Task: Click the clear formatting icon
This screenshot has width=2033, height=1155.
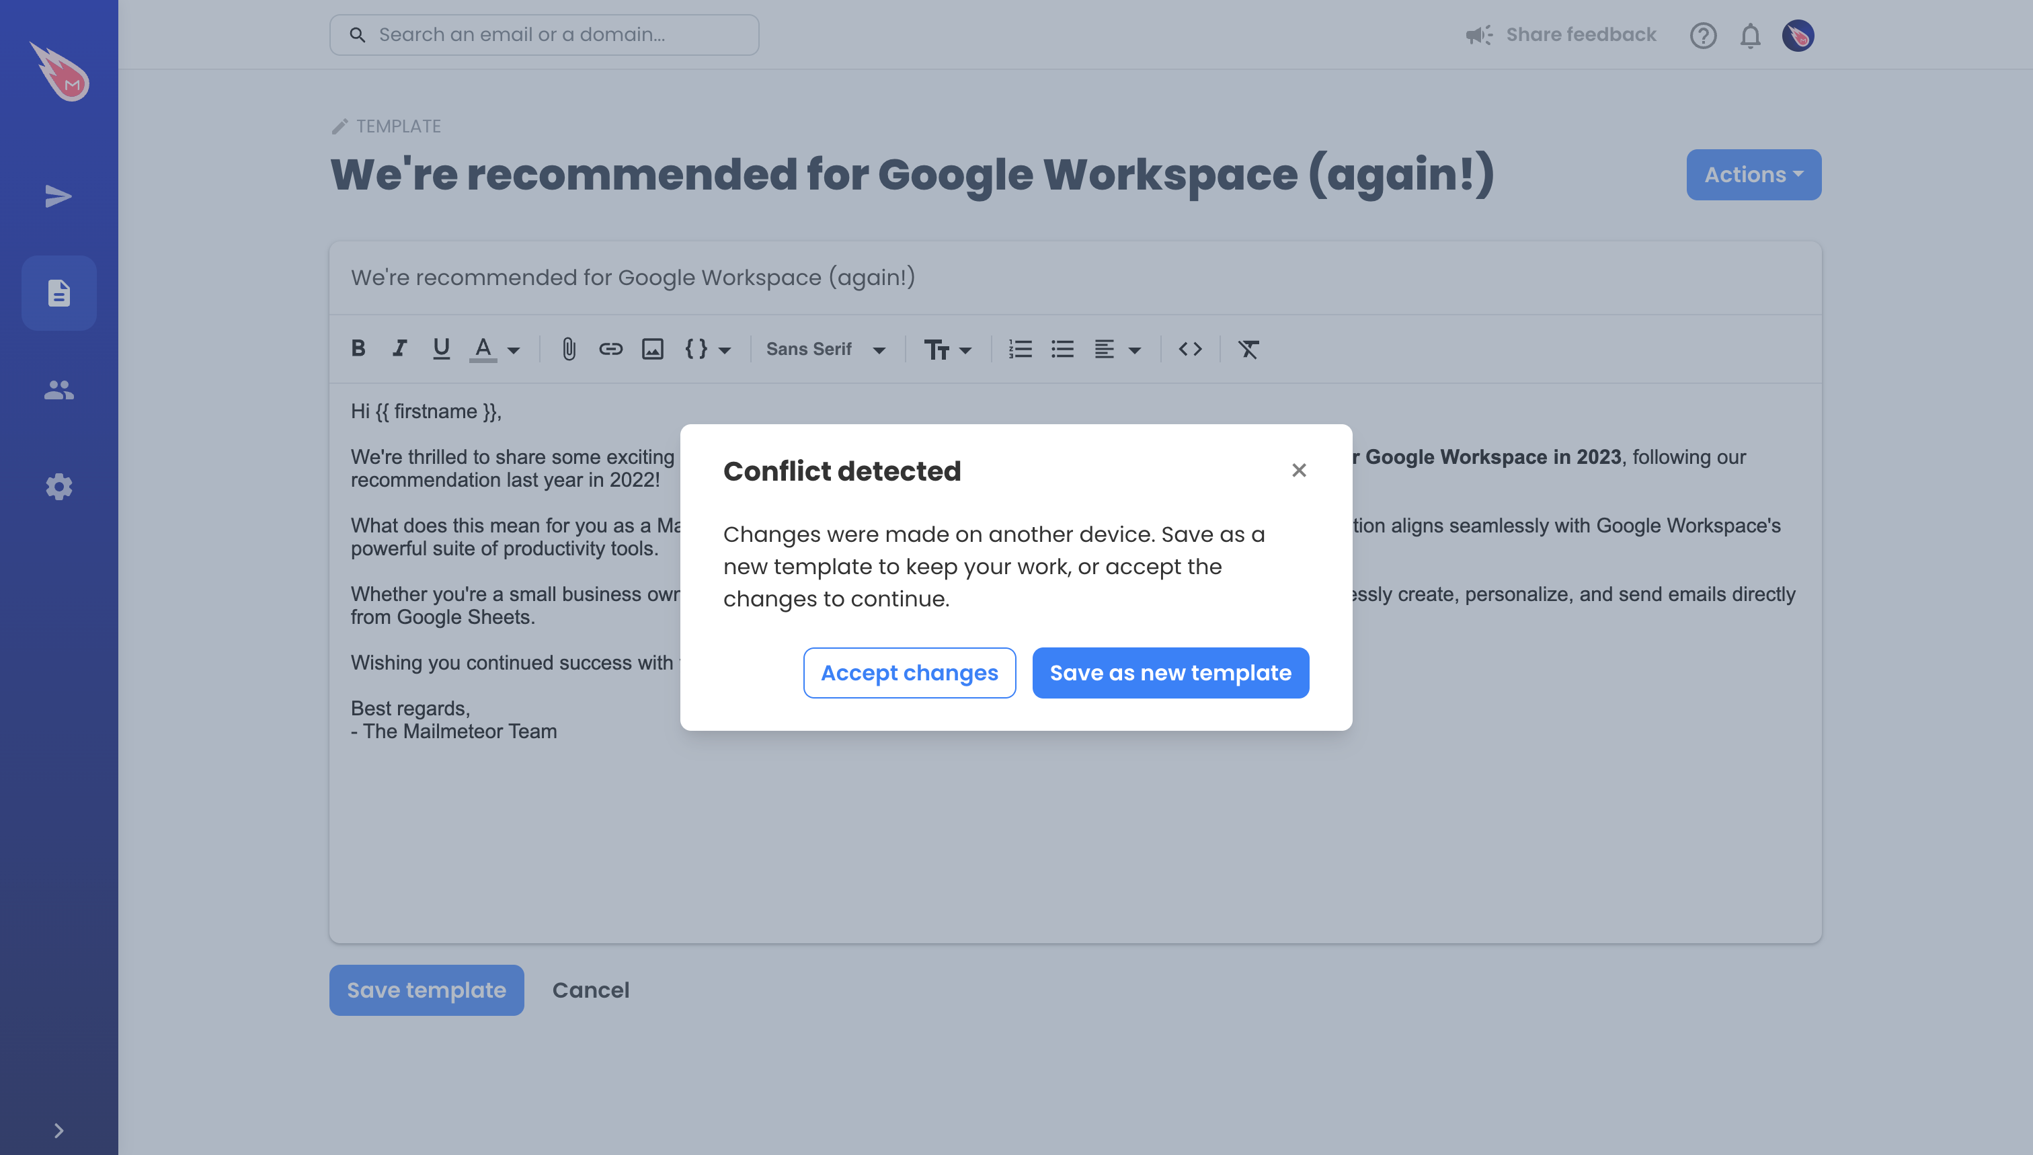Action: (x=1248, y=349)
